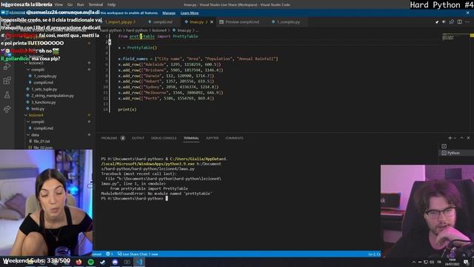Click the Manage link in trust banner
The width and height of the screenshot is (474, 267).
tap(169, 13)
